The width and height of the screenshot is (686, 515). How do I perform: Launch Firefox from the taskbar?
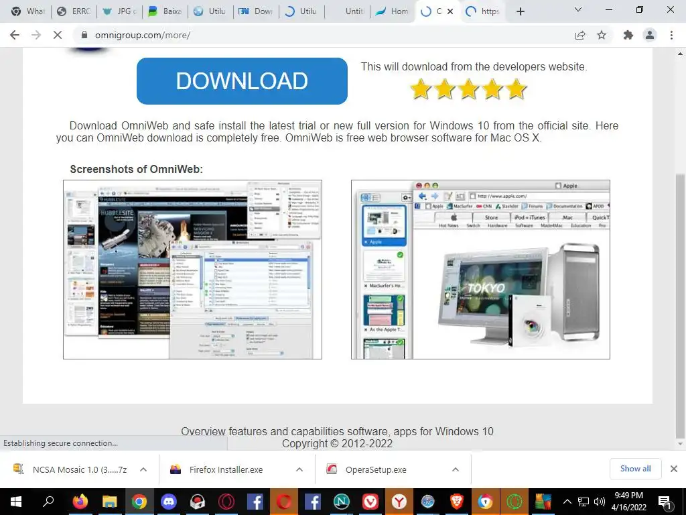(80, 502)
